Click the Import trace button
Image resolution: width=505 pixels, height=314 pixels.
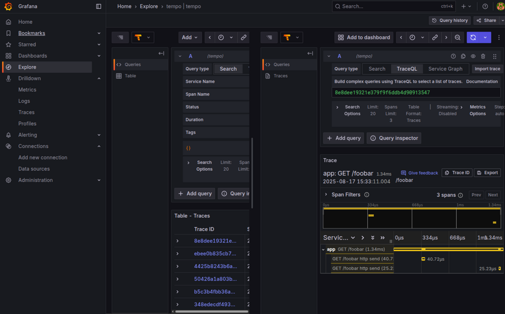click(487, 69)
